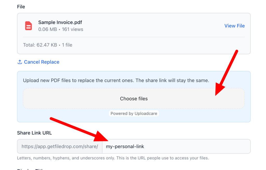The height and width of the screenshot is (170, 266).
Task: Click the upload arrow icon beside Cancel Replace
Action: point(20,62)
